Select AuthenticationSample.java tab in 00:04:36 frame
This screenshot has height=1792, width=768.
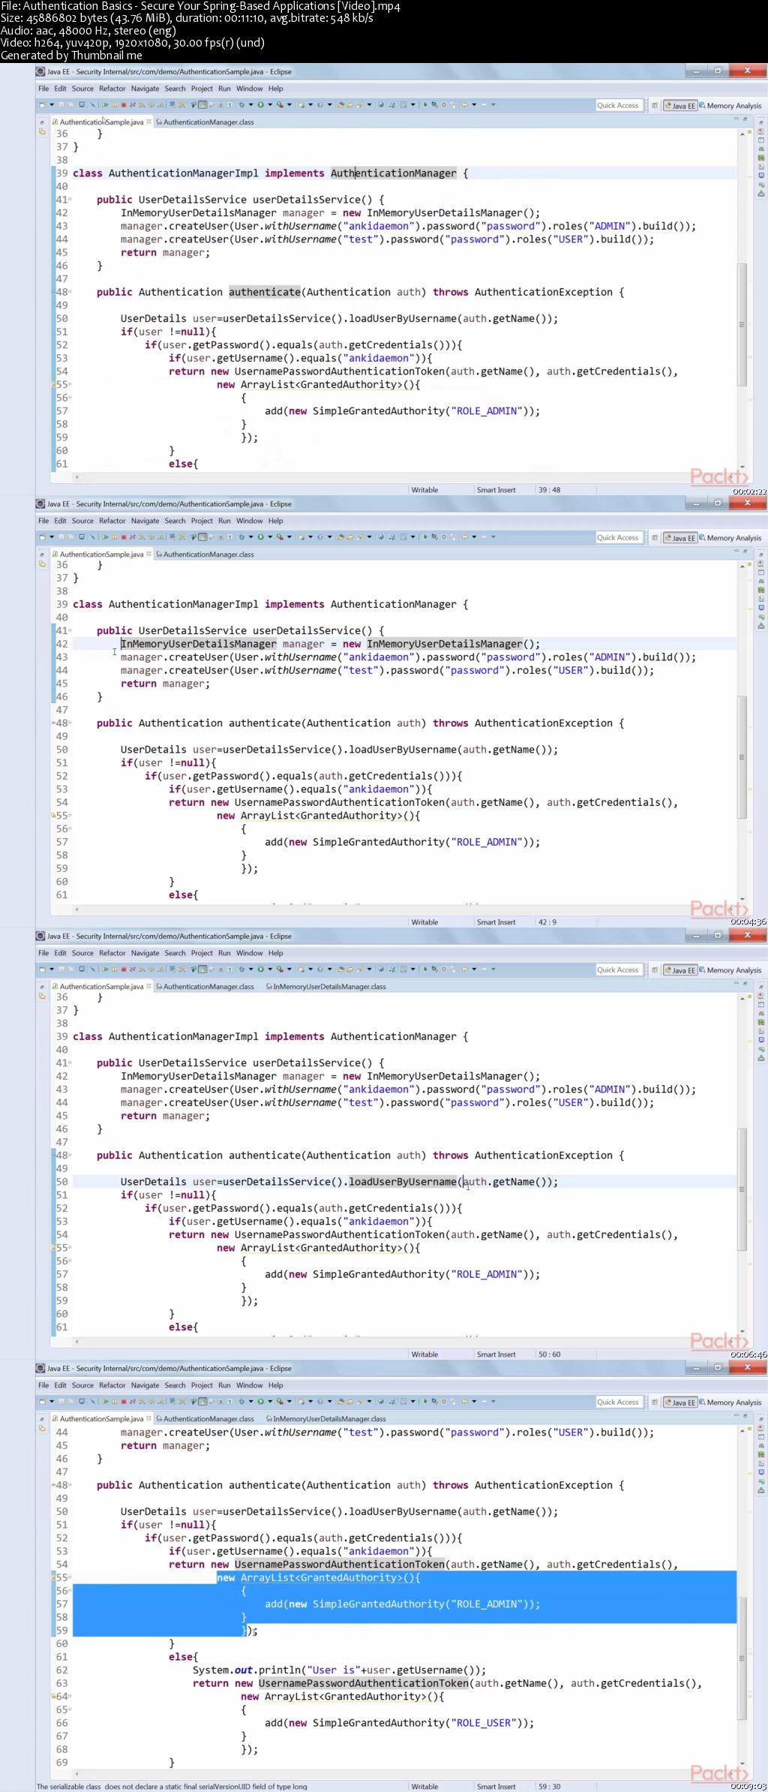[101, 555]
